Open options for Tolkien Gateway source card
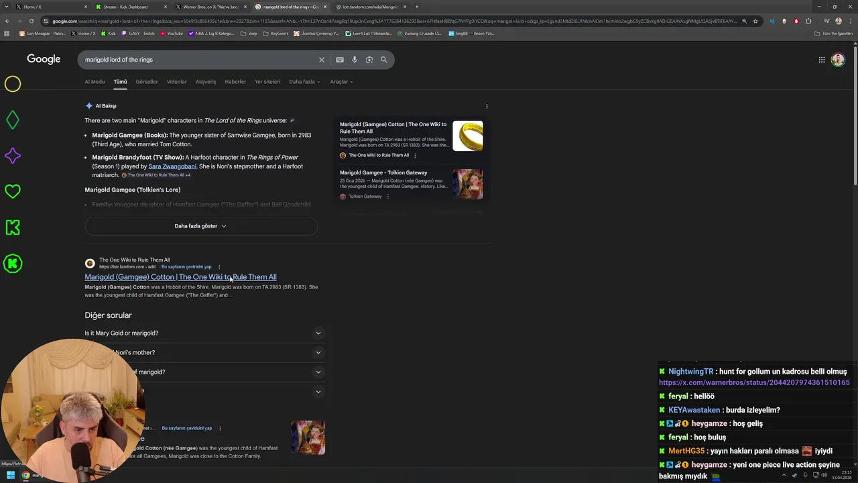Viewport: 858px width, 483px height. (388, 197)
